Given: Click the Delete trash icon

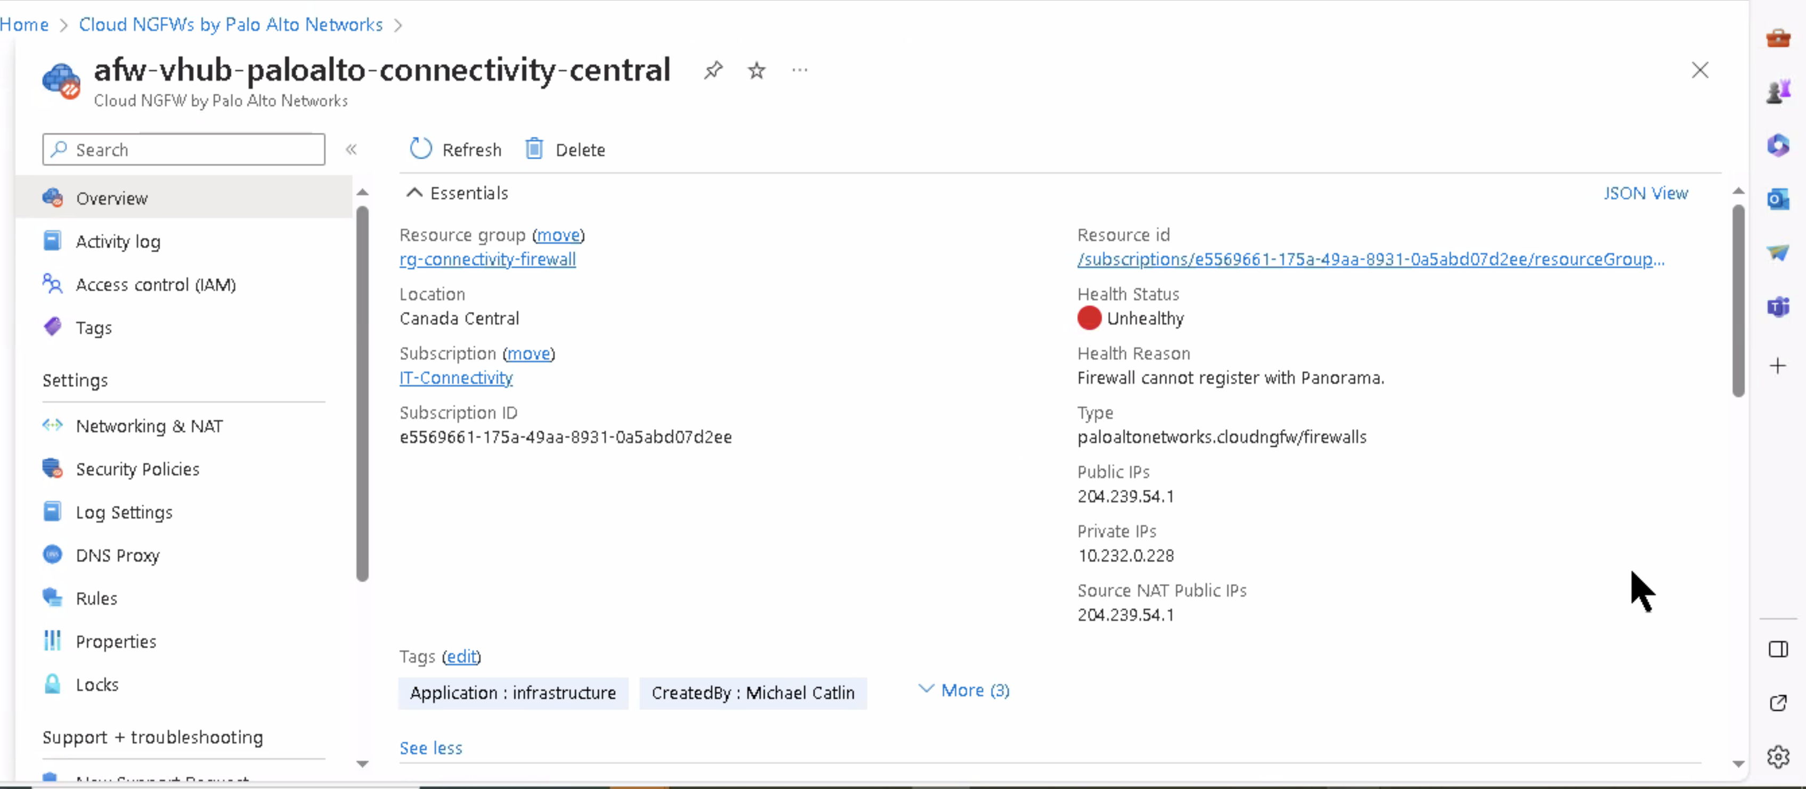Looking at the screenshot, I should [534, 149].
